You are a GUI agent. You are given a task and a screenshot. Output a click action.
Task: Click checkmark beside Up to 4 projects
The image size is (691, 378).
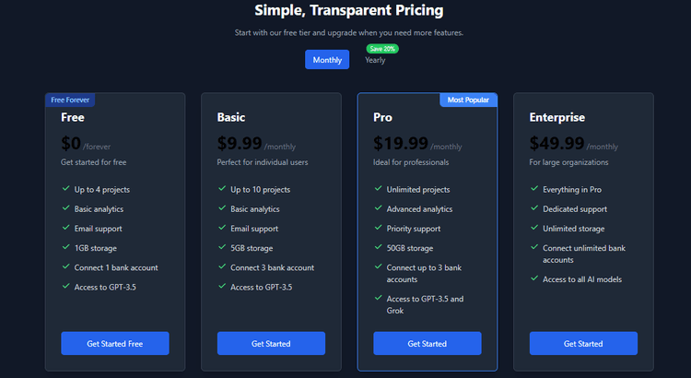tap(66, 189)
